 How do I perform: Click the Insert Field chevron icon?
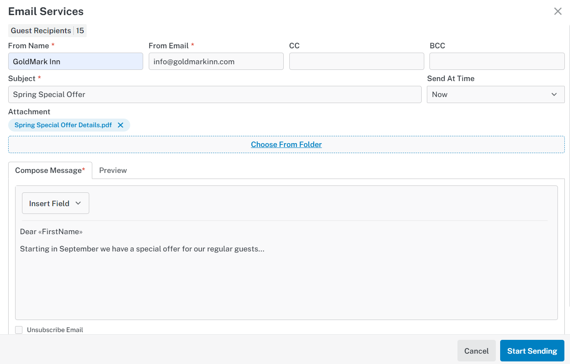pos(78,203)
